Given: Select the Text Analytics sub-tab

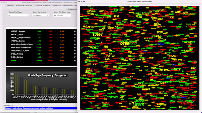Looking at the screenshot, I should tap(72, 9).
